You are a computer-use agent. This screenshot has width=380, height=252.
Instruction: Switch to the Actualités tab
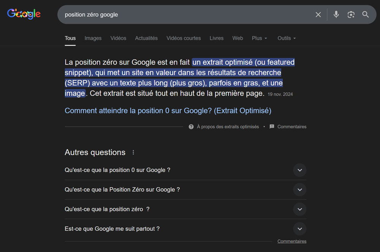pos(146,38)
